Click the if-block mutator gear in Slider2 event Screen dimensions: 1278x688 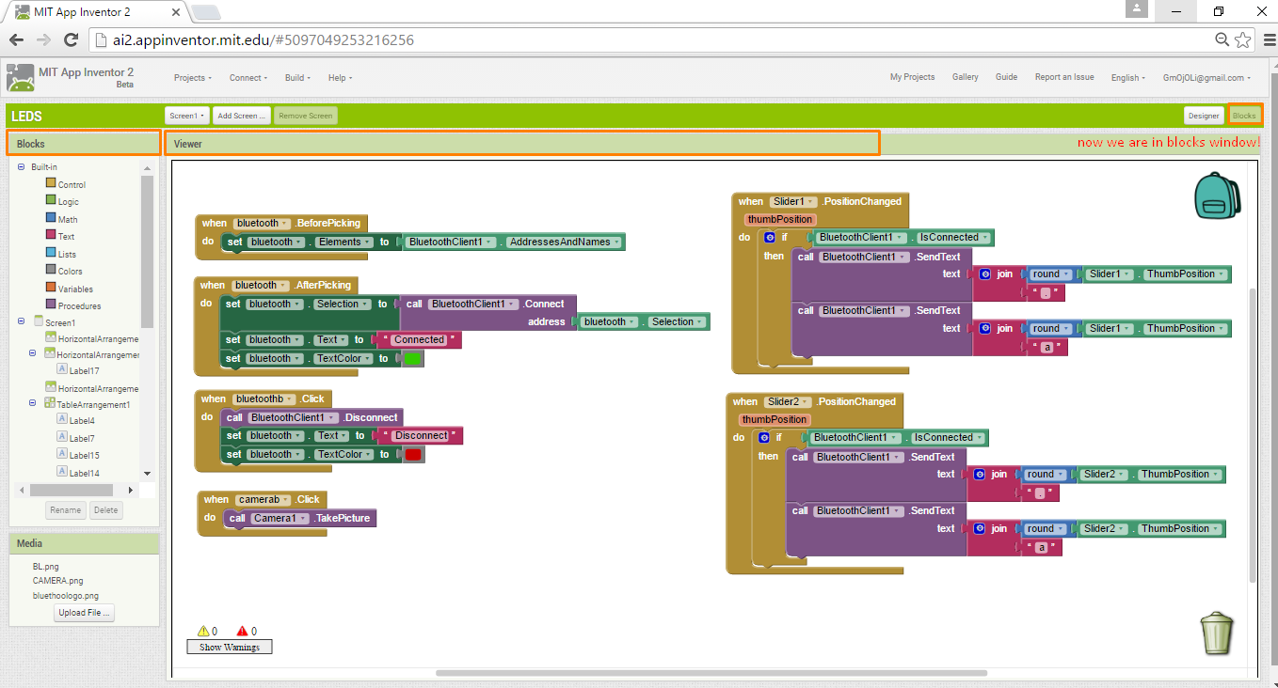[x=763, y=438]
